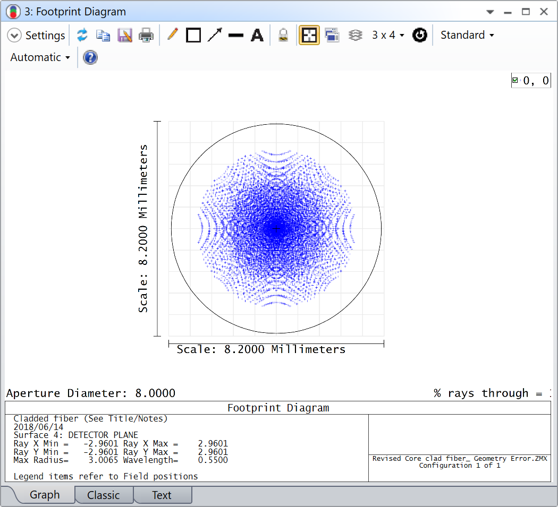Click the Ray Y Max value 2.9601
The image size is (558, 507).
tap(213, 452)
